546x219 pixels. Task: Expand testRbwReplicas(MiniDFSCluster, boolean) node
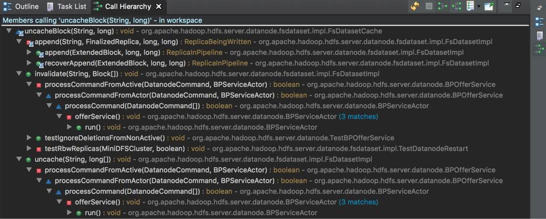click(x=29, y=149)
